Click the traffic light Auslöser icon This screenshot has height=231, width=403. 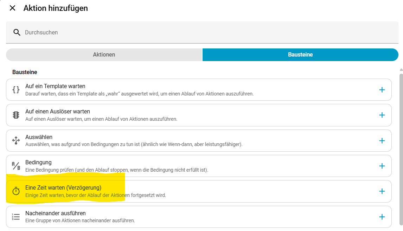[16, 115]
